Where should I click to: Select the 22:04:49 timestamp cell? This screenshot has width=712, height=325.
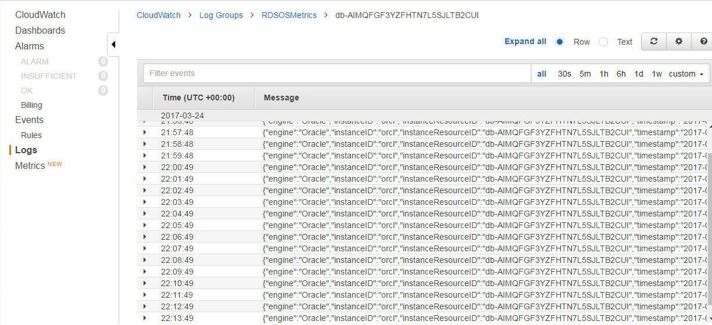[x=177, y=214]
